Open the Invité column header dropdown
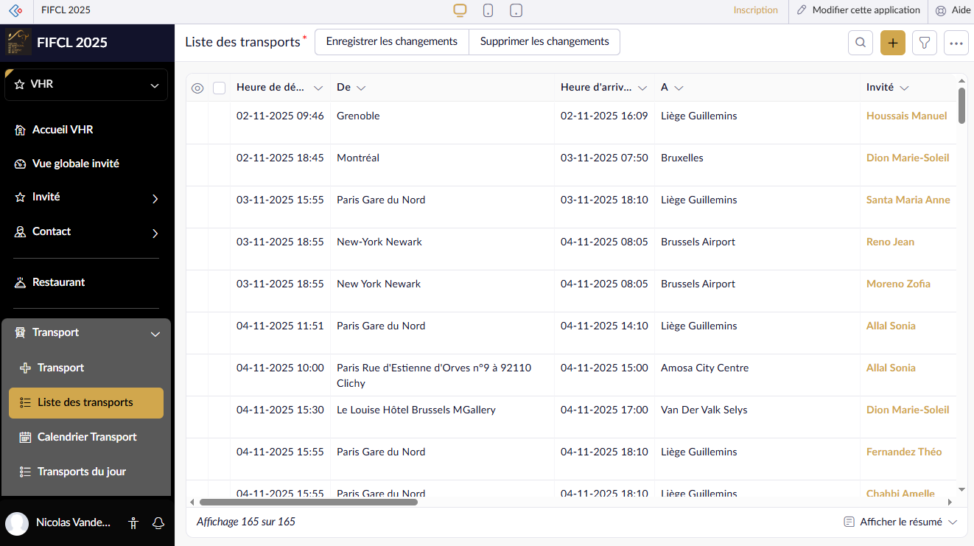Screen dimensions: 974x546 904,88
